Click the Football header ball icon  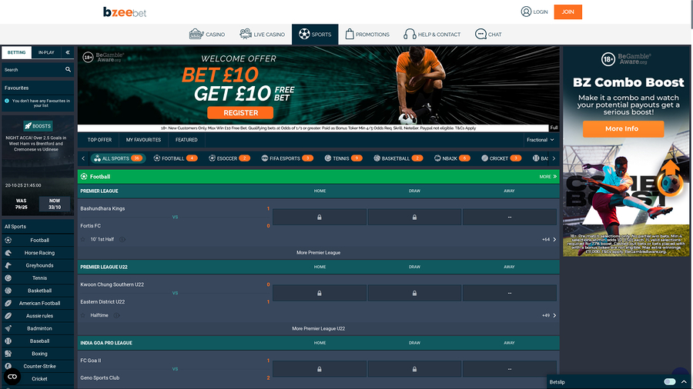(84, 176)
